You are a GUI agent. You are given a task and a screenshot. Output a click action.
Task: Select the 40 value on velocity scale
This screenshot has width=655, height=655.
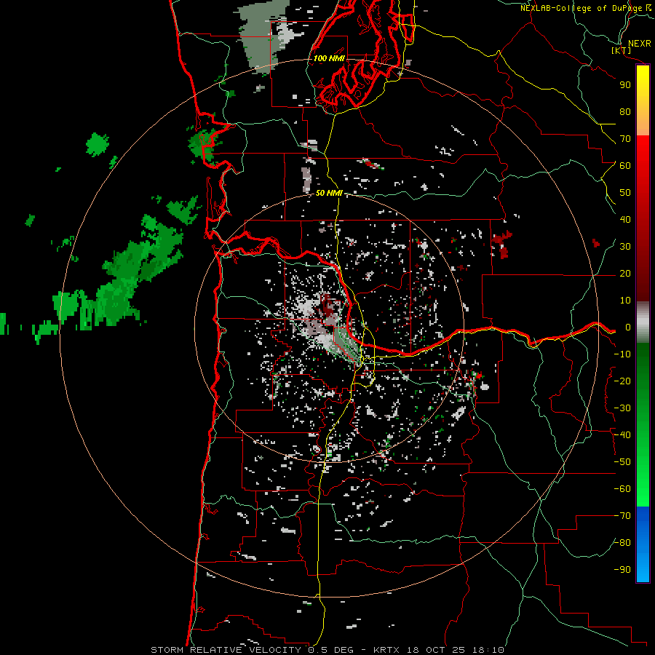pos(625,220)
